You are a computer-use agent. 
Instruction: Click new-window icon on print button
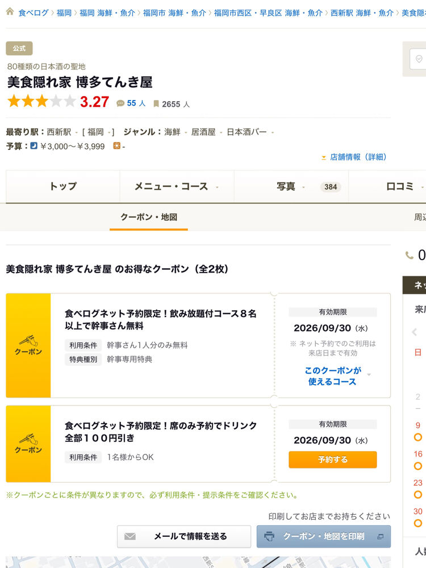[381, 537]
